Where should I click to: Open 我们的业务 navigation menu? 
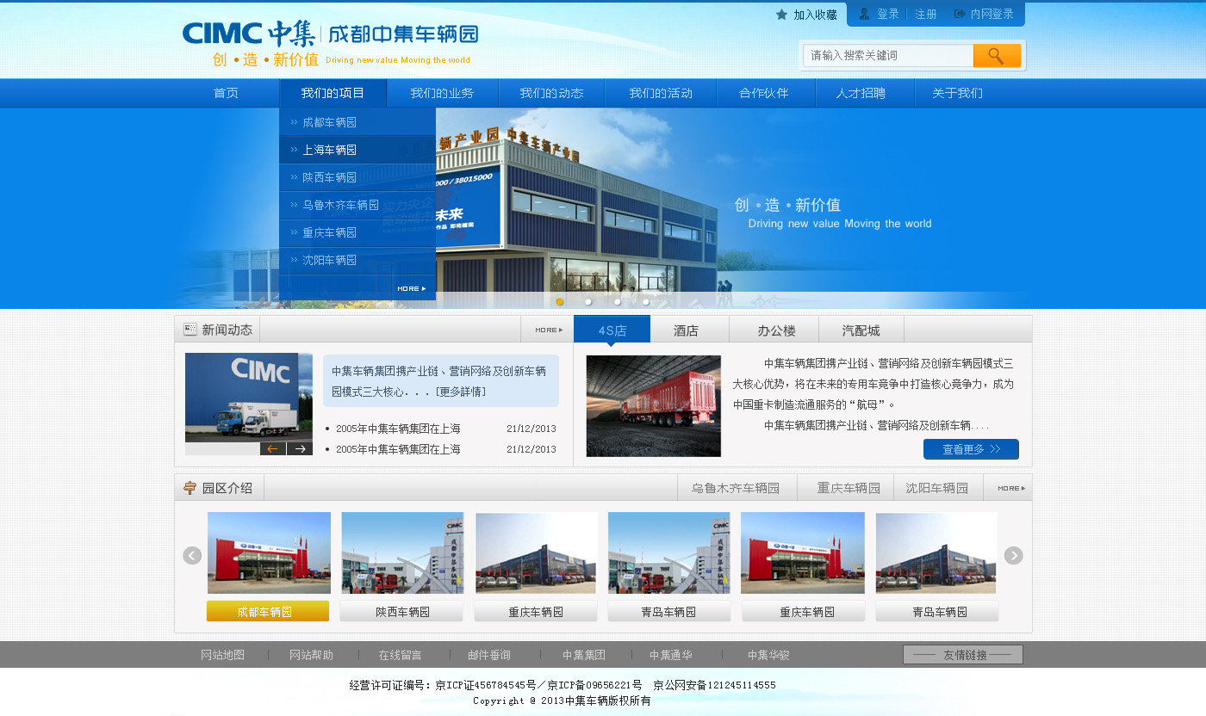pyautogui.click(x=442, y=93)
